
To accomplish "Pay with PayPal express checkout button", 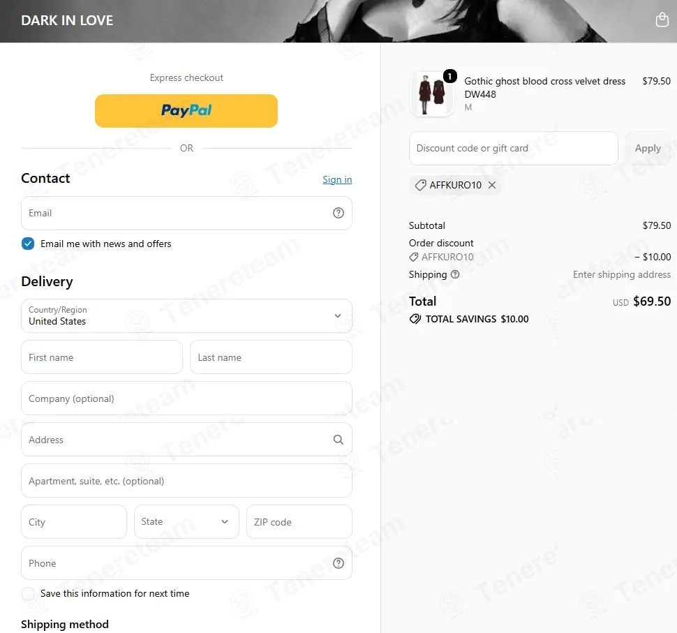I will click(x=186, y=111).
